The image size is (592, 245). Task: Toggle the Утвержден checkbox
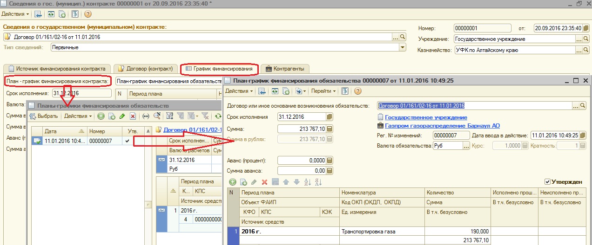pos(547,182)
